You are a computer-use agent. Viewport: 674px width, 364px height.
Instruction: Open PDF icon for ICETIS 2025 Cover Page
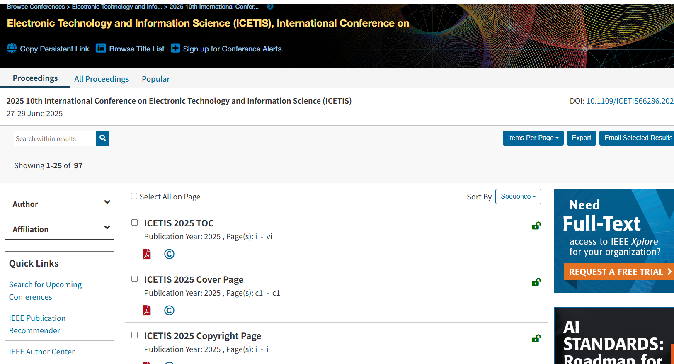[x=147, y=310]
